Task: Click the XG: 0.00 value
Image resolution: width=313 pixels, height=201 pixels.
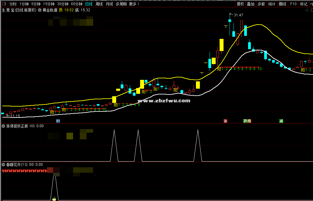Action: click(36, 126)
